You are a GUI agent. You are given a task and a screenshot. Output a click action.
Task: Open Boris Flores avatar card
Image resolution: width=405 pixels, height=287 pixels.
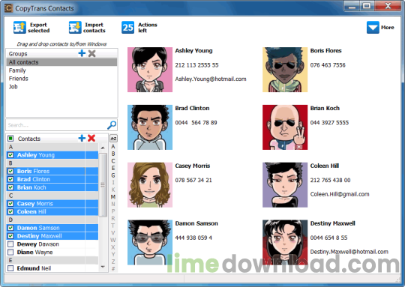click(x=285, y=70)
